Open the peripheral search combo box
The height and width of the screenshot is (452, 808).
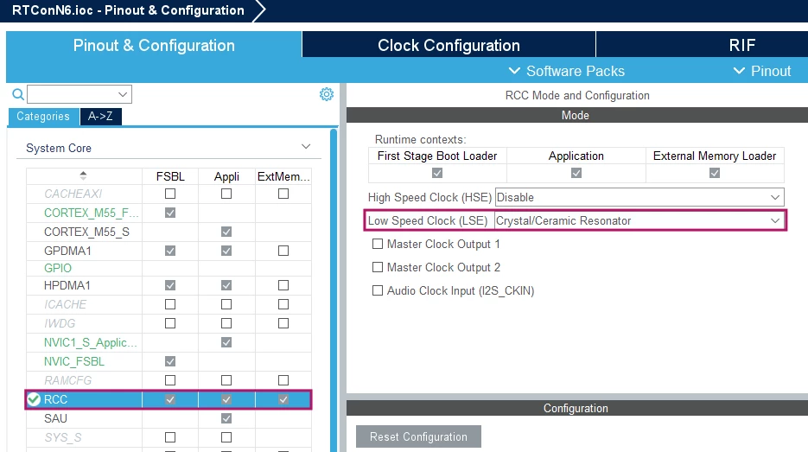[x=80, y=94]
